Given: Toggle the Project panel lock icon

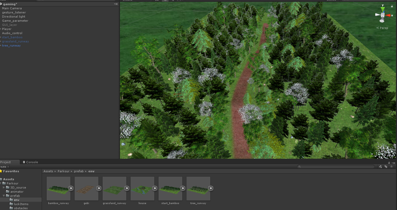Looking at the screenshot, I should coord(389,163).
